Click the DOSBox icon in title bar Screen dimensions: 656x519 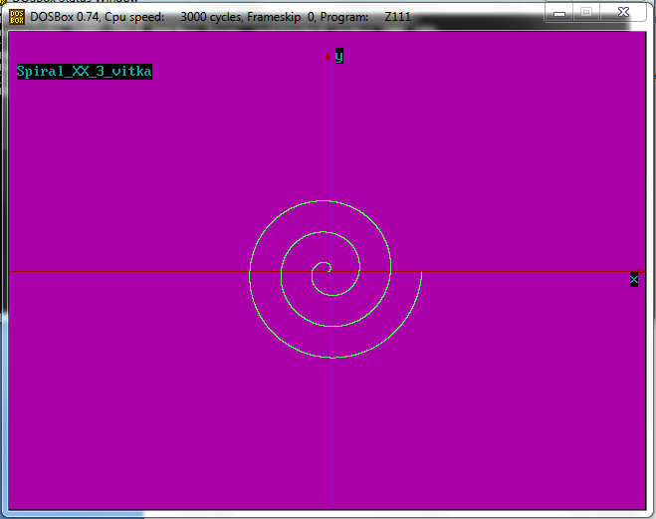pyautogui.click(x=17, y=17)
